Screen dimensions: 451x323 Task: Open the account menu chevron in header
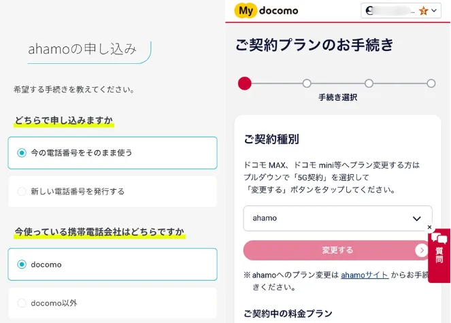click(x=435, y=11)
